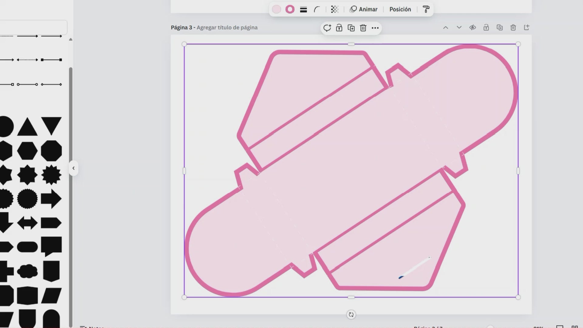
Task: Hide page 3 with the eye icon
Action: (x=472, y=28)
